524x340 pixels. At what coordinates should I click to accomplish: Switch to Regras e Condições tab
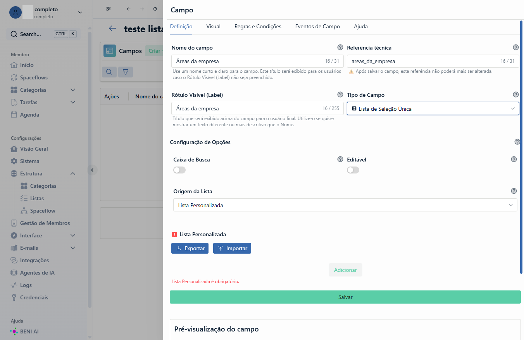click(258, 27)
